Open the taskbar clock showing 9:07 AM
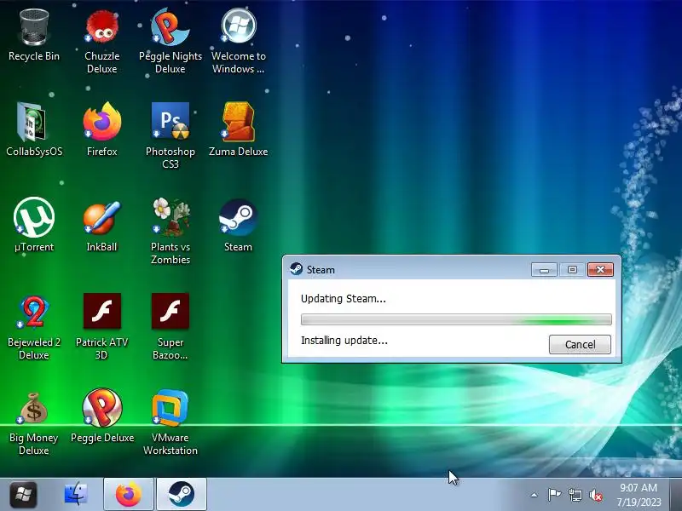The height and width of the screenshot is (511, 682). 639,495
